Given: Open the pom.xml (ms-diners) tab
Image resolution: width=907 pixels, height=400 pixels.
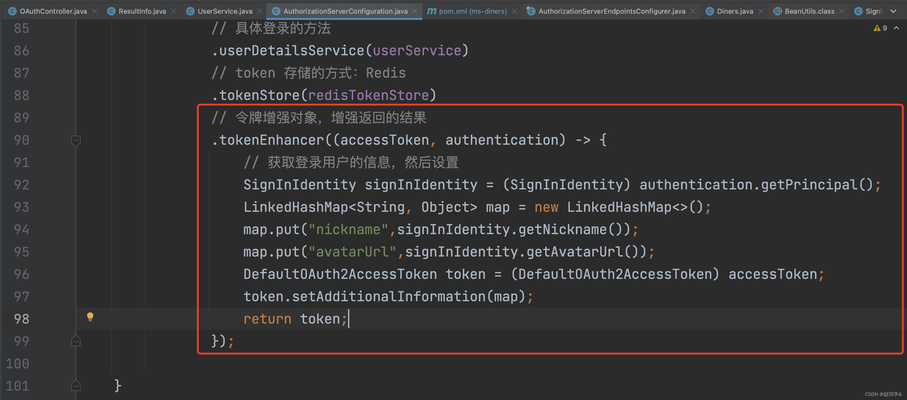Looking at the screenshot, I should [x=472, y=11].
